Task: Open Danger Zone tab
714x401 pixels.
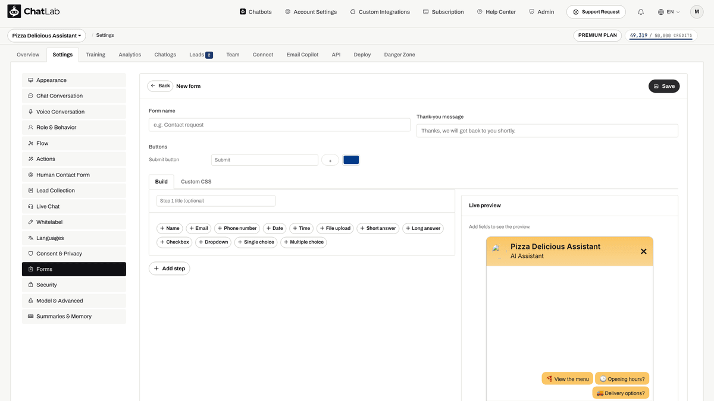Action: click(400, 55)
